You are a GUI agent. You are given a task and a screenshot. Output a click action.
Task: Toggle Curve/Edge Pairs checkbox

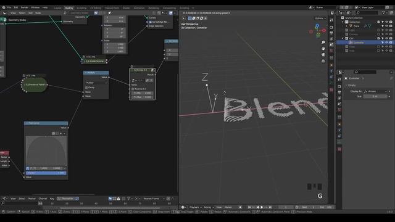pos(151,22)
